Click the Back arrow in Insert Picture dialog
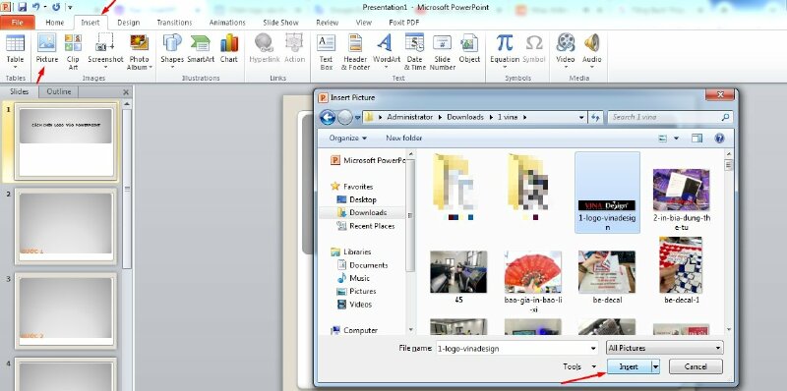787x391 pixels. (x=328, y=117)
